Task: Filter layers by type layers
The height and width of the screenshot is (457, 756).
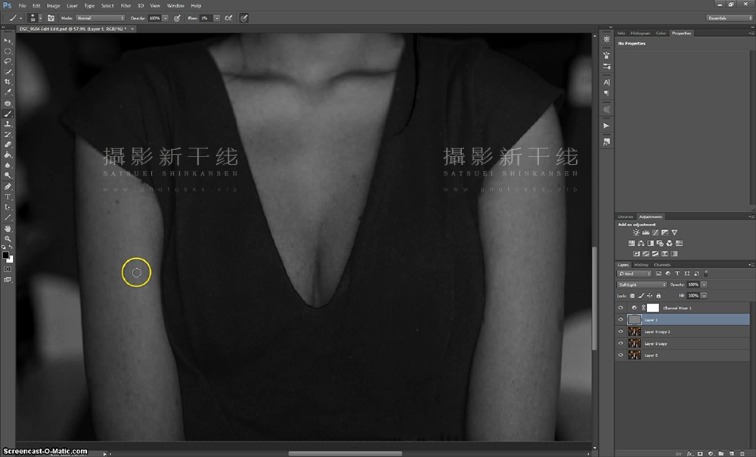Action: pos(677,274)
